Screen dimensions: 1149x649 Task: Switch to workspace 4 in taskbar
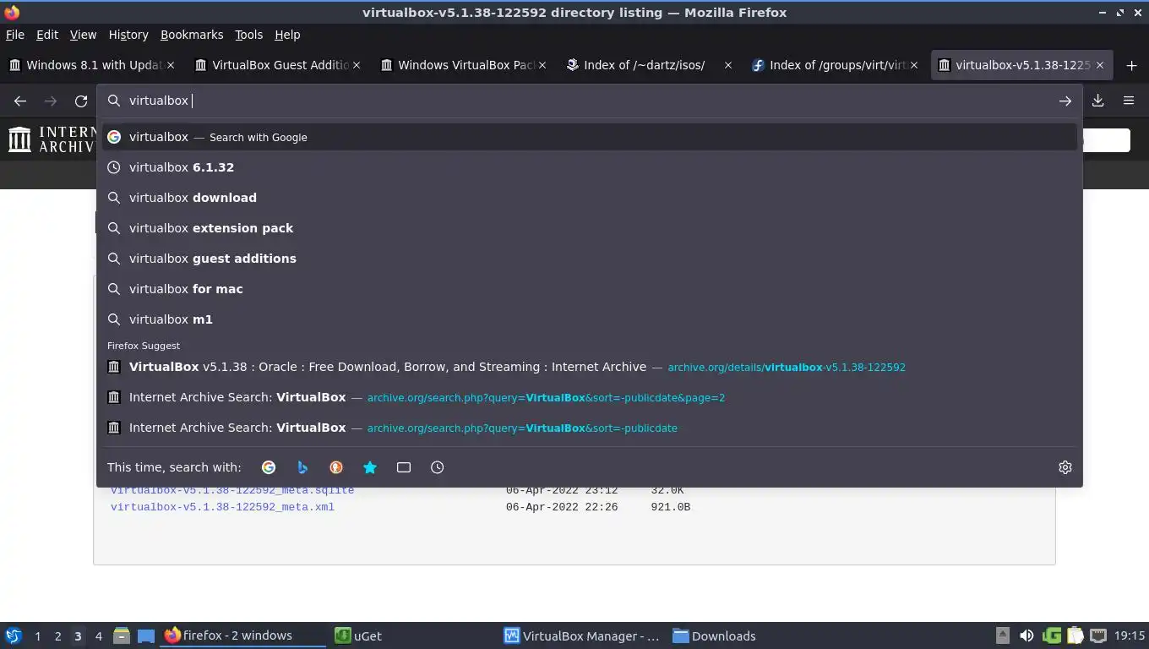click(x=98, y=635)
